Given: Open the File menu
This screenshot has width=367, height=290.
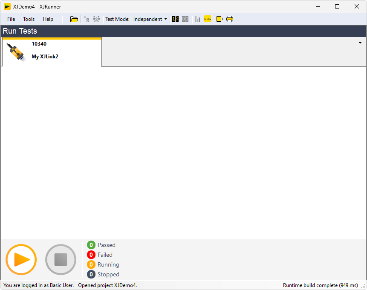Looking at the screenshot, I should coord(11,19).
